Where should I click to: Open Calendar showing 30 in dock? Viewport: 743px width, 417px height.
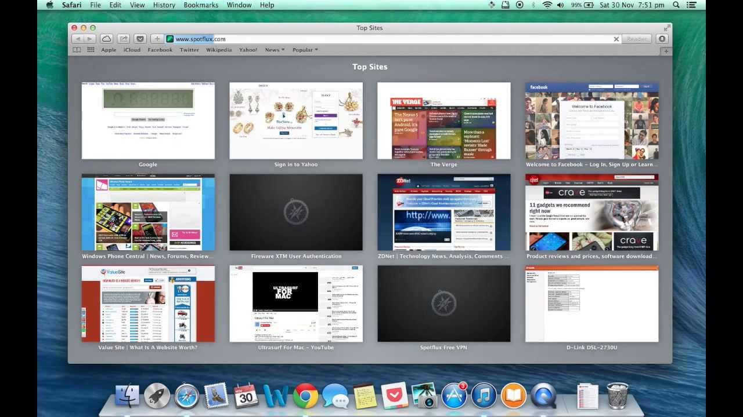tap(246, 396)
